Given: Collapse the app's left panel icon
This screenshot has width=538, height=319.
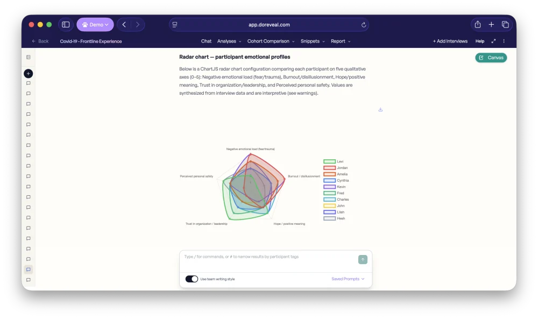Looking at the screenshot, I should pos(29,57).
